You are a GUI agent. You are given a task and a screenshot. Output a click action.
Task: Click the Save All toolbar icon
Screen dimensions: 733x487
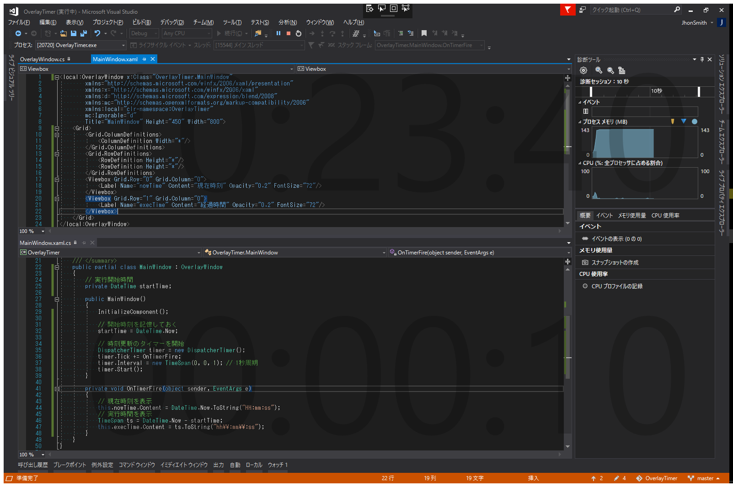tap(83, 33)
